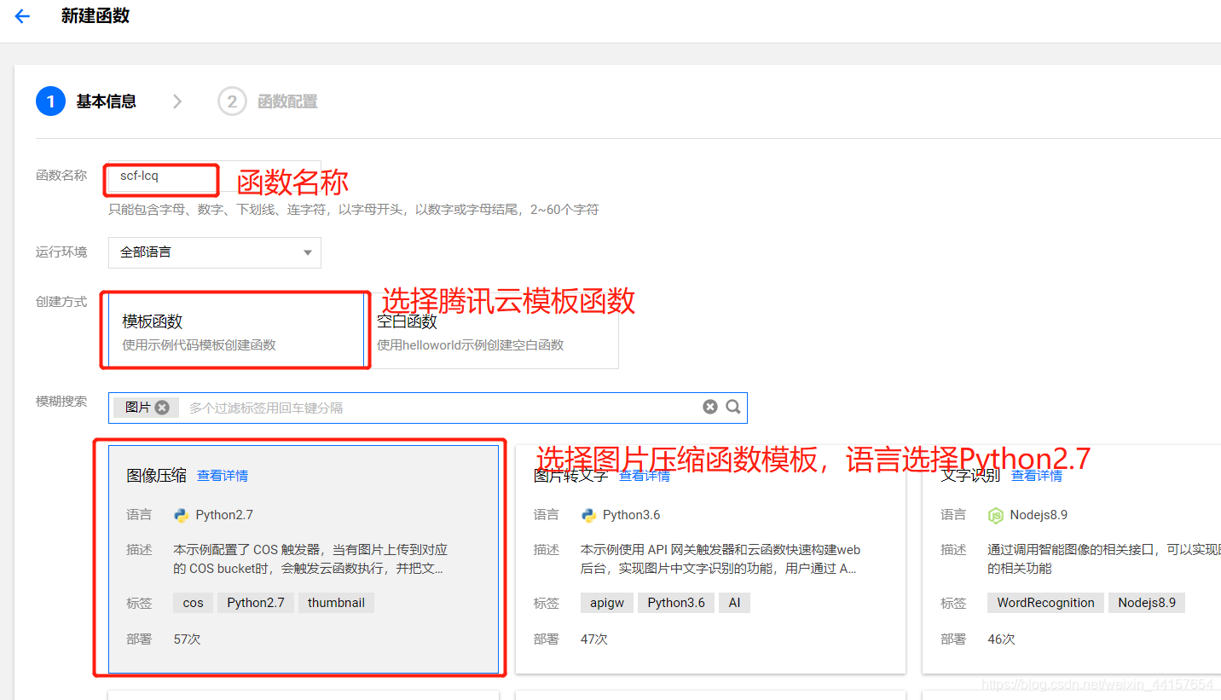
Task: Click 查看详情 for 图像压缩
Action: click(222, 476)
